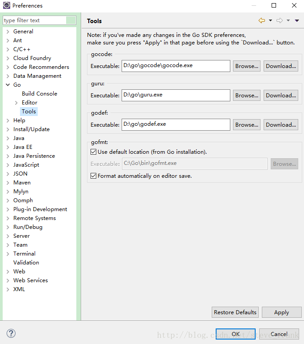
Task: Expand the Run/Debug node
Action: [8, 227]
